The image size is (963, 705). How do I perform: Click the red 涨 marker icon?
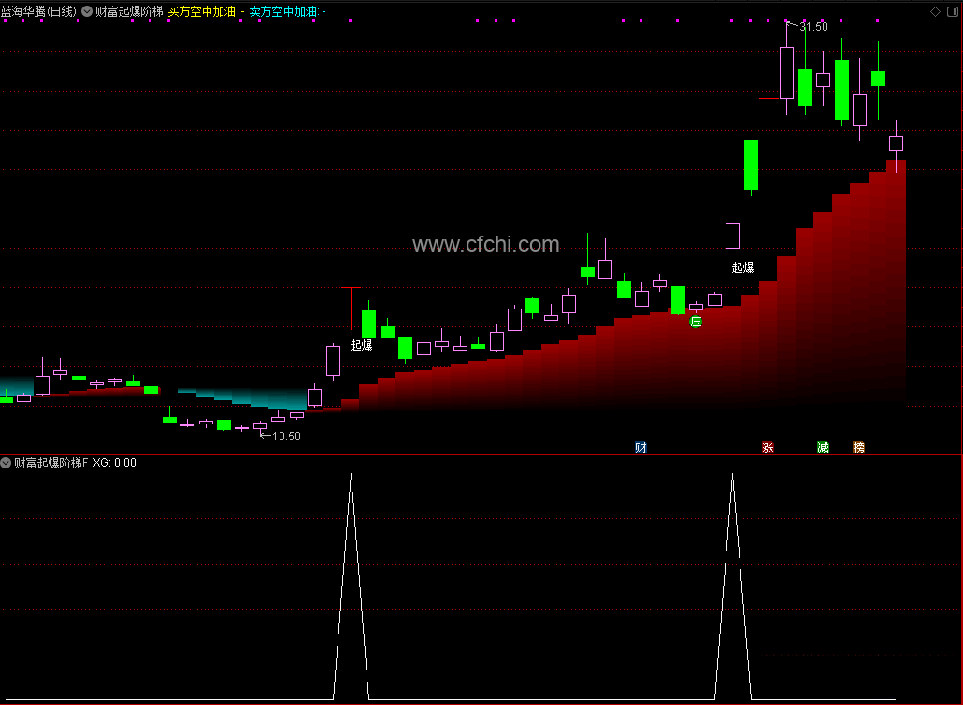(x=768, y=447)
